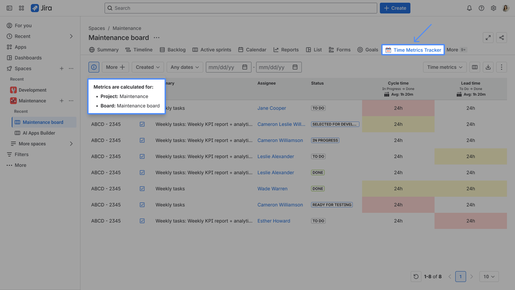The image size is (515, 290).
Task: Switch to the Active sprints tab
Action: [211, 50]
